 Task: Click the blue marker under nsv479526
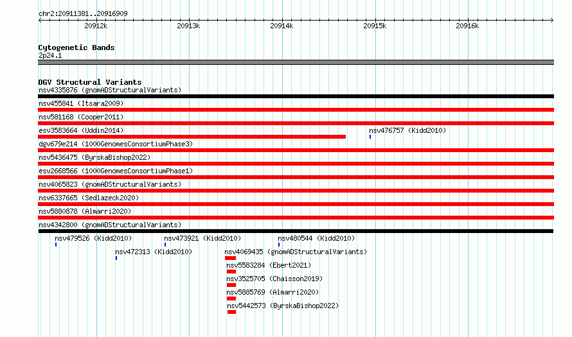click(x=56, y=245)
